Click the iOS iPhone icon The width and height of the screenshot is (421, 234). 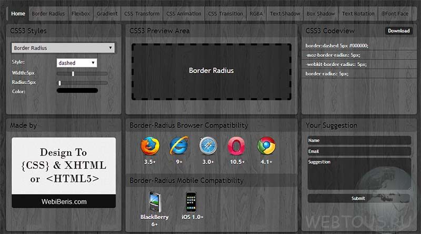[191, 202]
